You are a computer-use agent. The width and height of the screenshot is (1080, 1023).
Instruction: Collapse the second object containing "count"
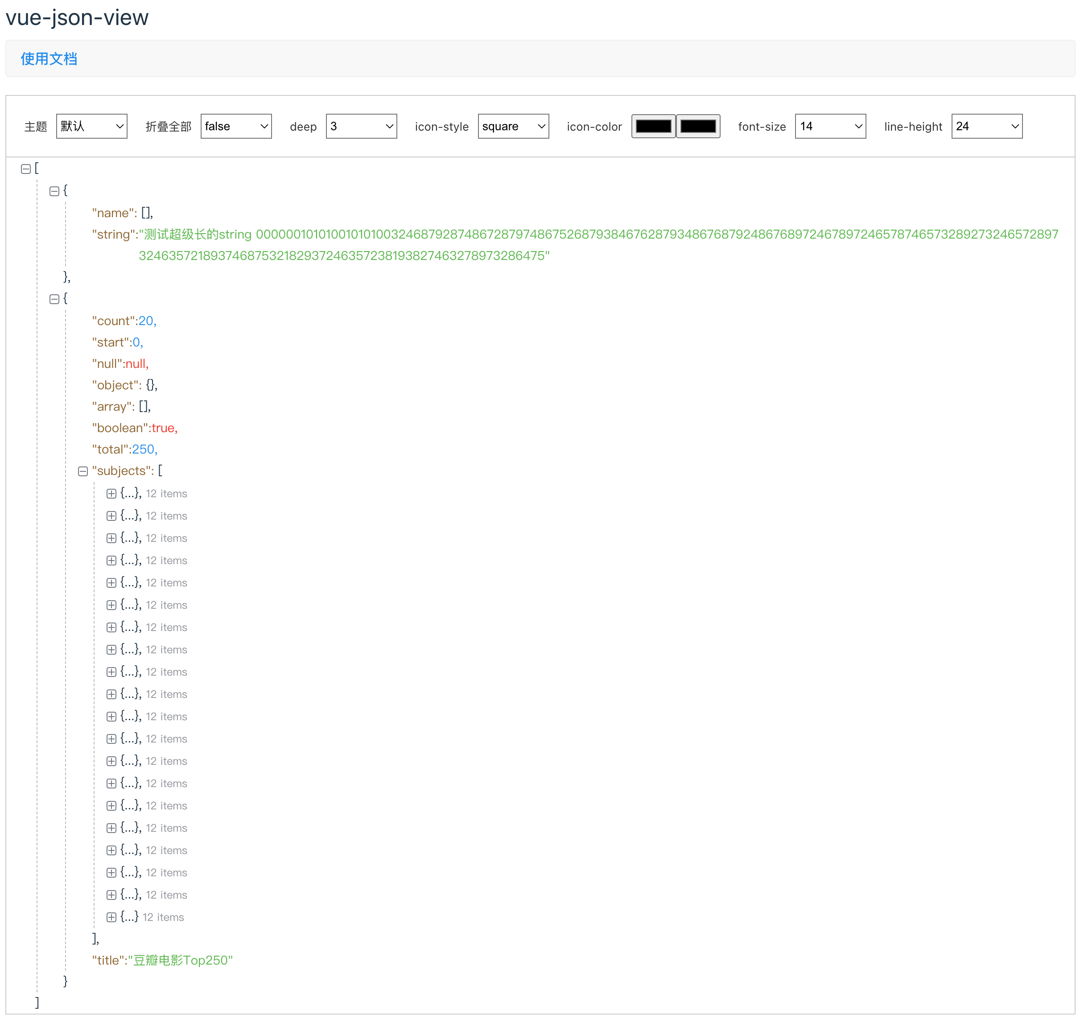tap(54, 299)
